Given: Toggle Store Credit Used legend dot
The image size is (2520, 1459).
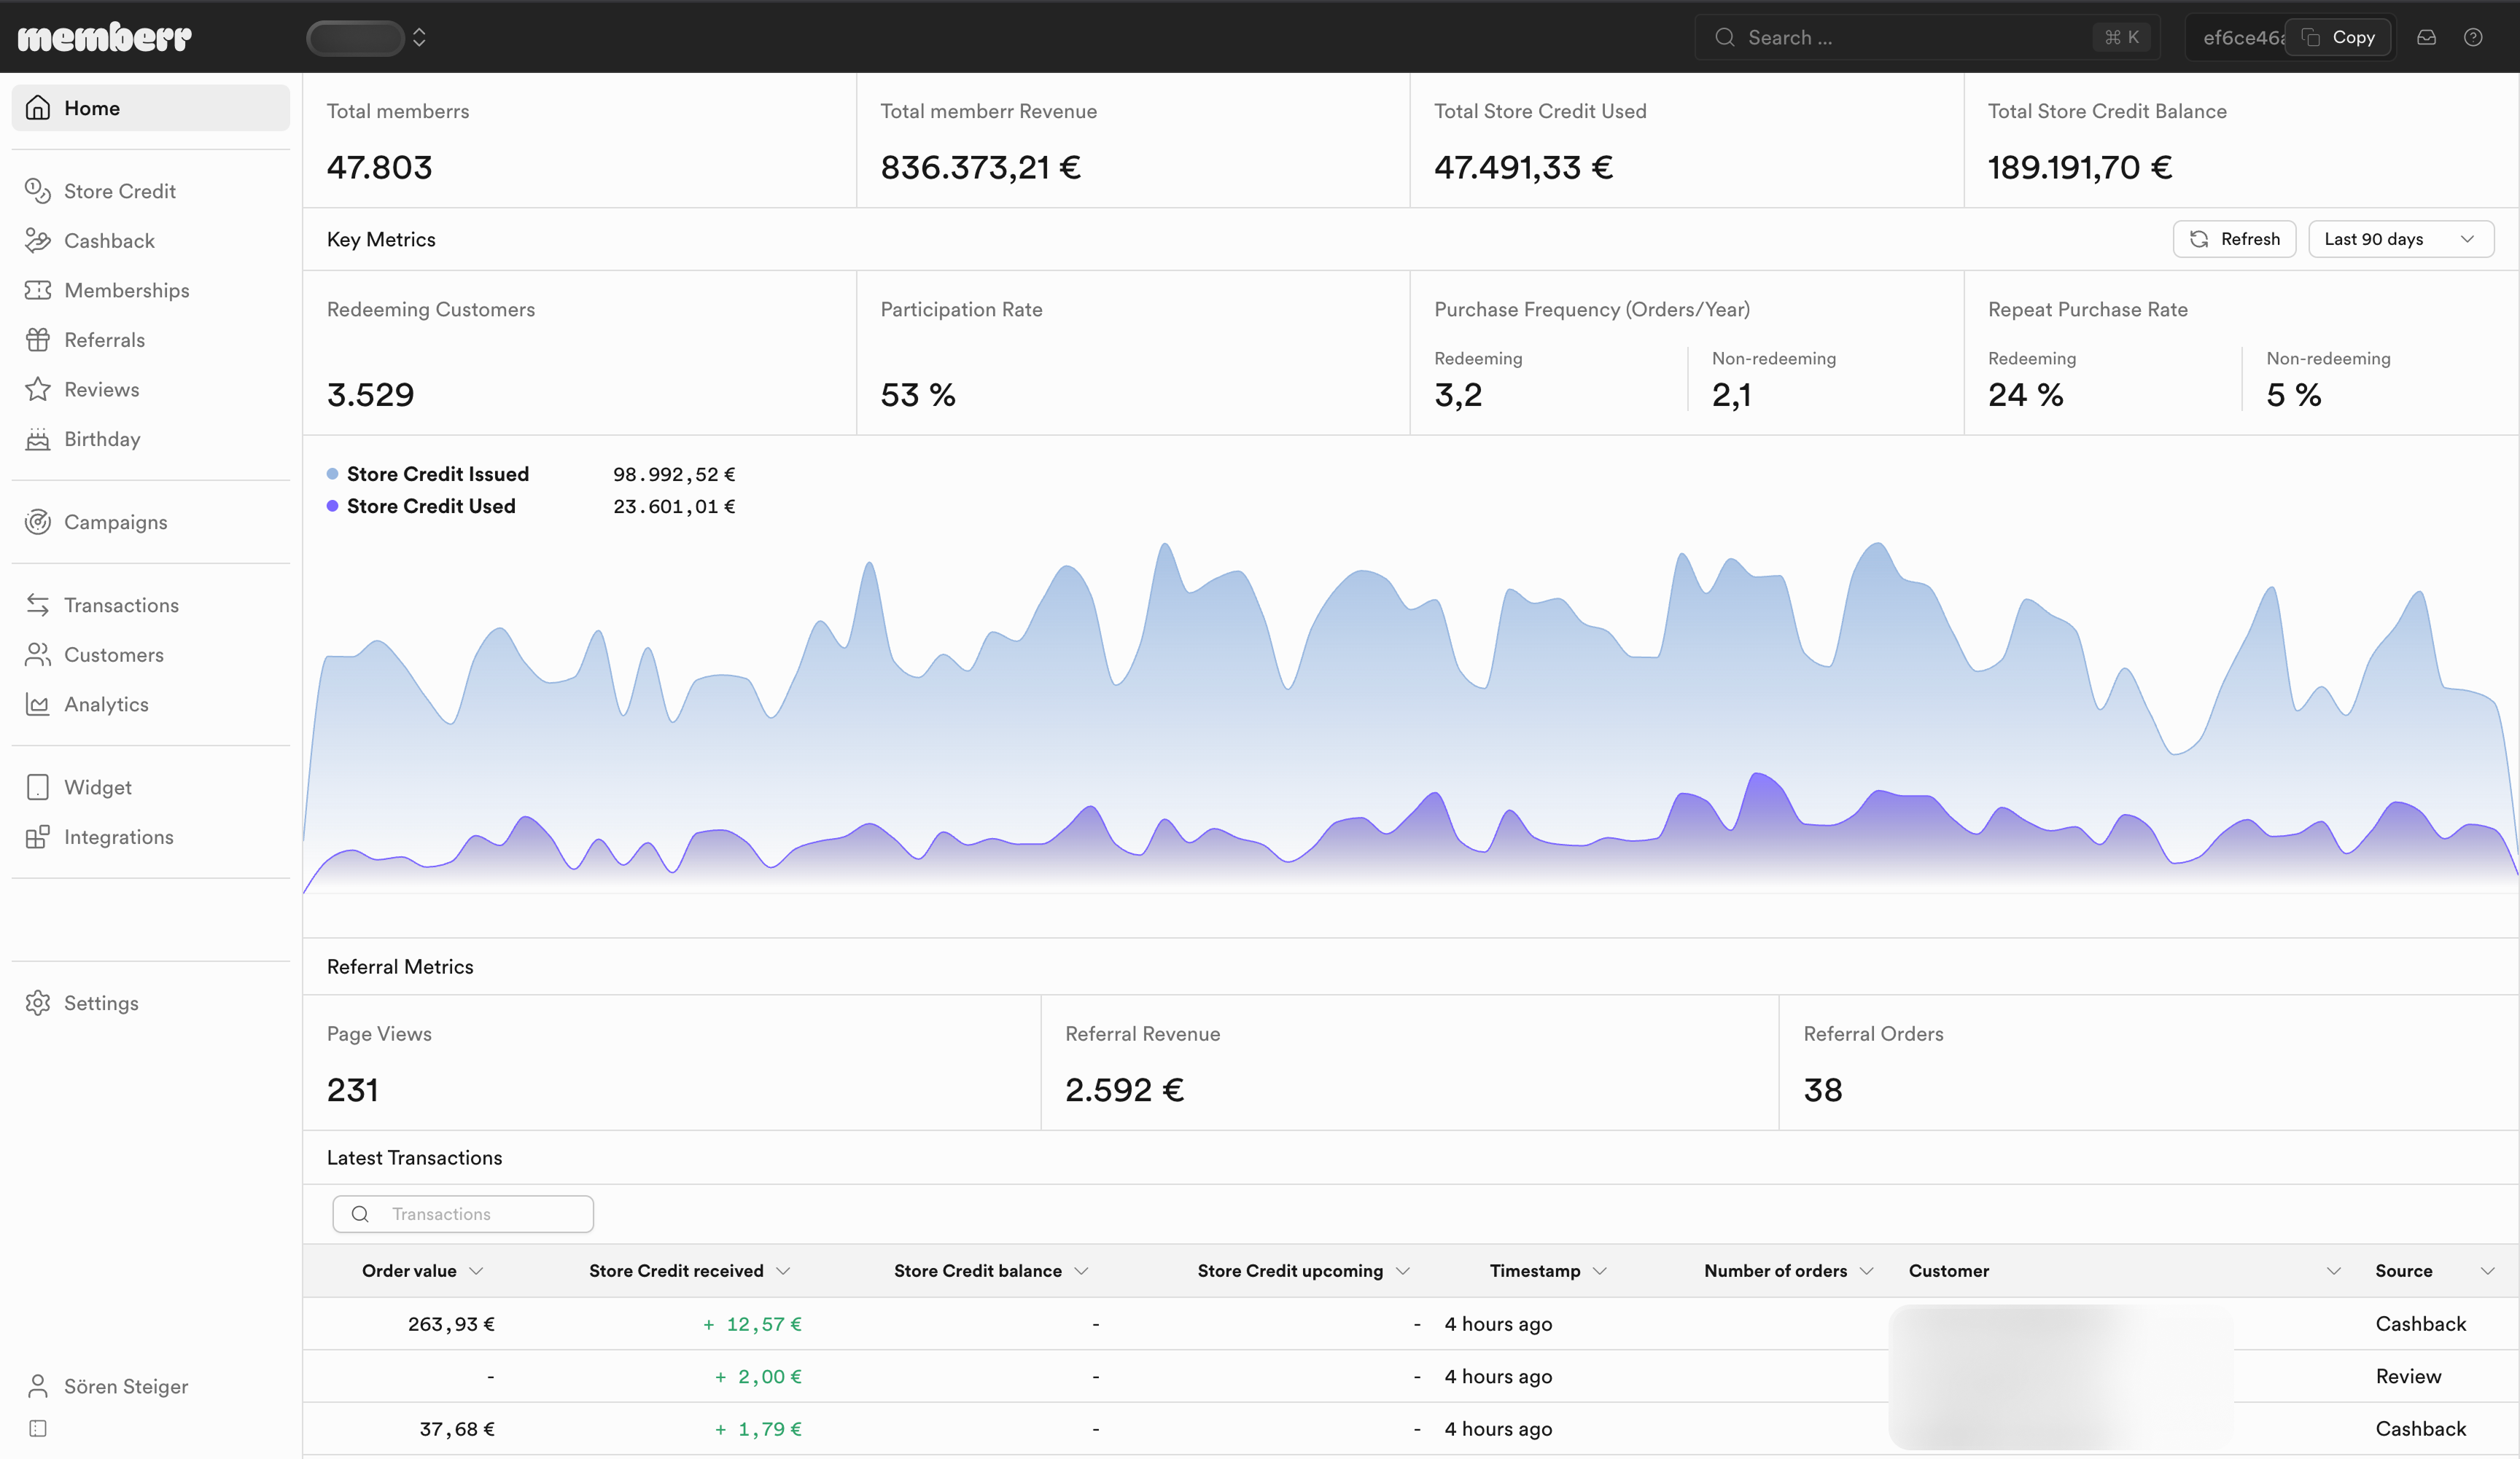Looking at the screenshot, I should (332, 506).
